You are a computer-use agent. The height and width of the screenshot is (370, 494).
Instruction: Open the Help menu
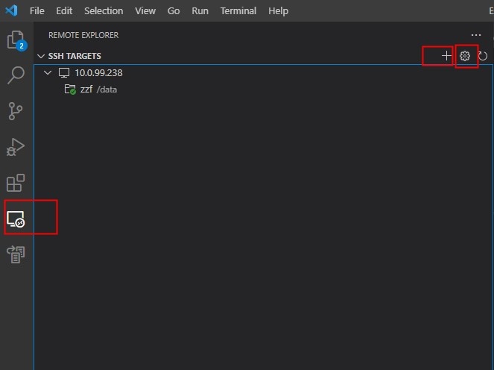click(x=278, y=11)
